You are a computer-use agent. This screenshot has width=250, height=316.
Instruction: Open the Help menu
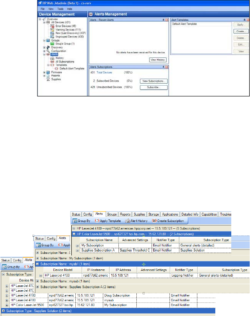pos(69,9)
